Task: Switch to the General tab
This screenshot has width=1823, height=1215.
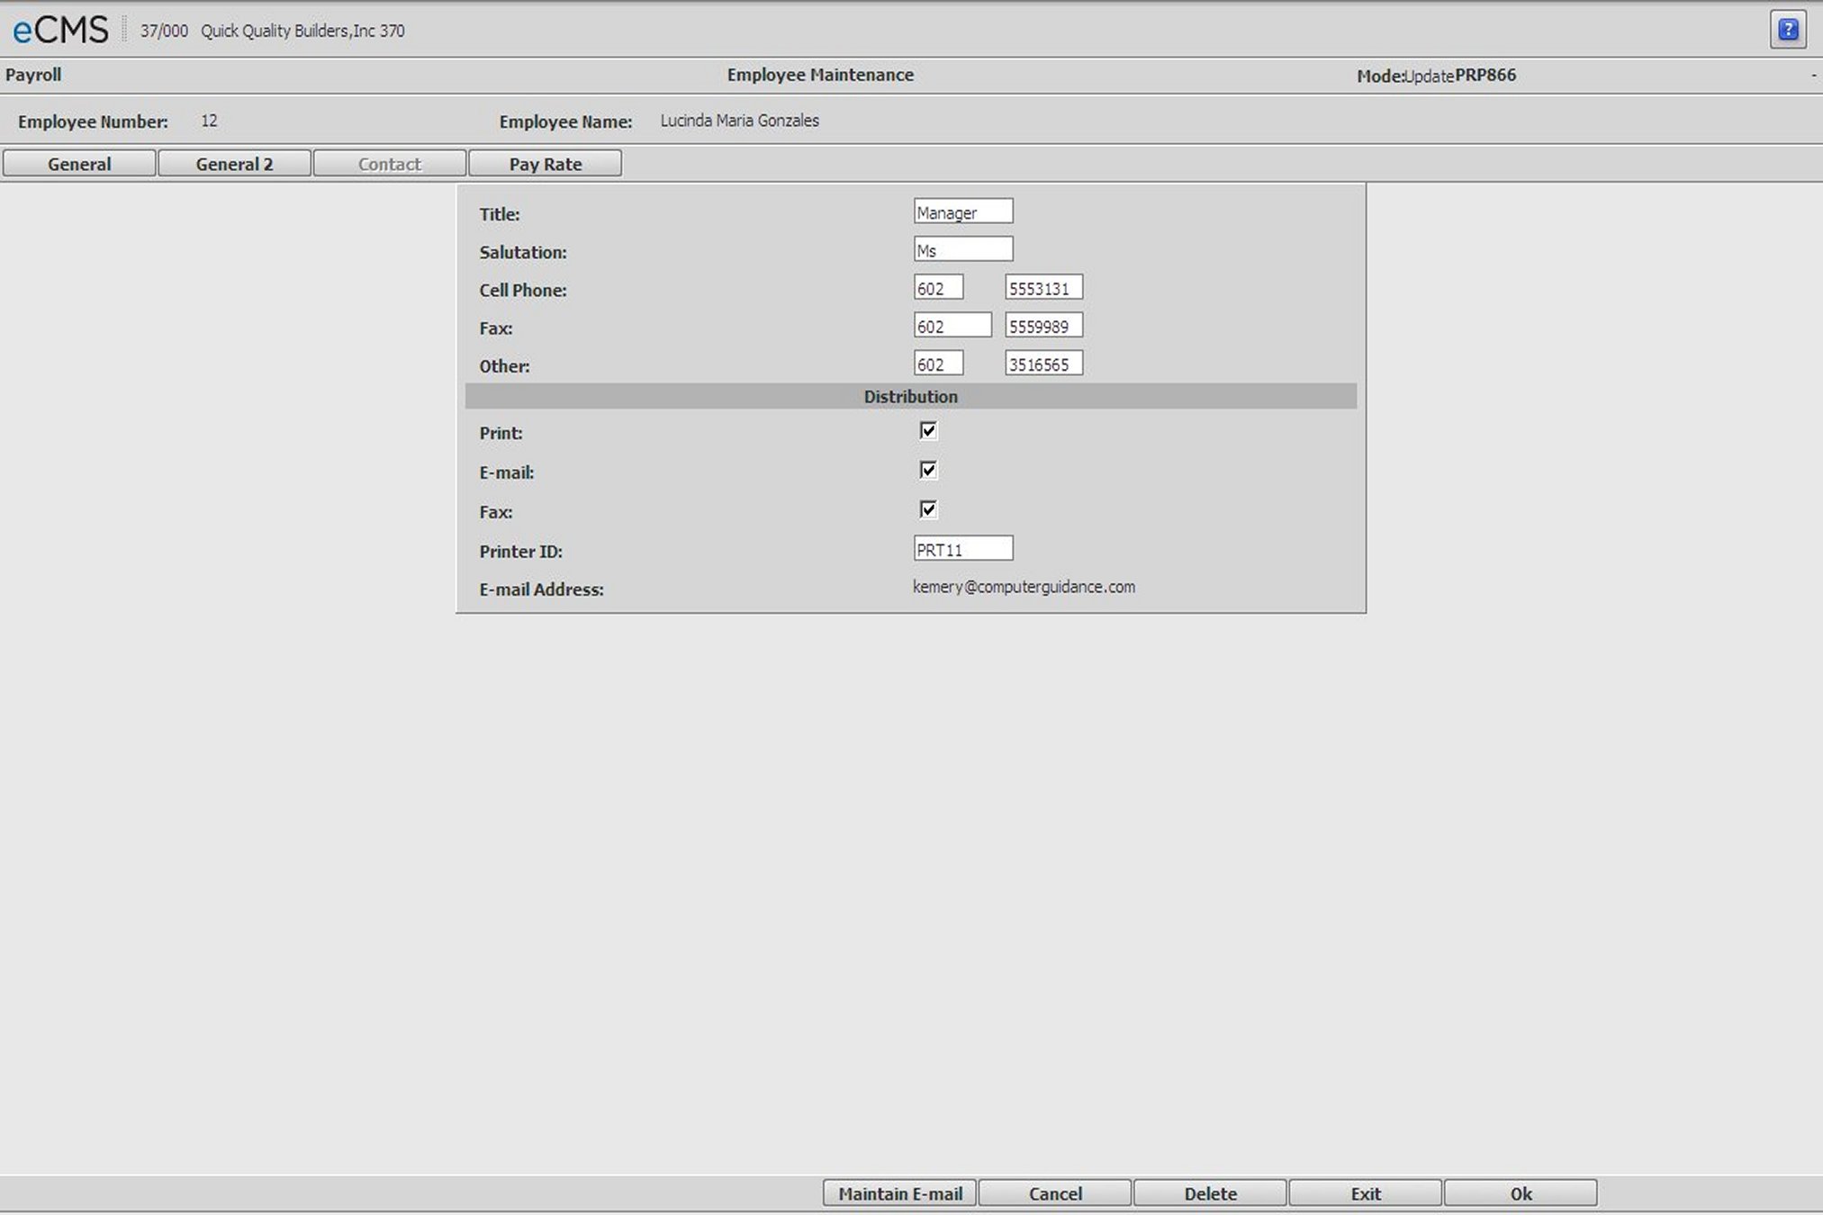Action: point(79,164)
